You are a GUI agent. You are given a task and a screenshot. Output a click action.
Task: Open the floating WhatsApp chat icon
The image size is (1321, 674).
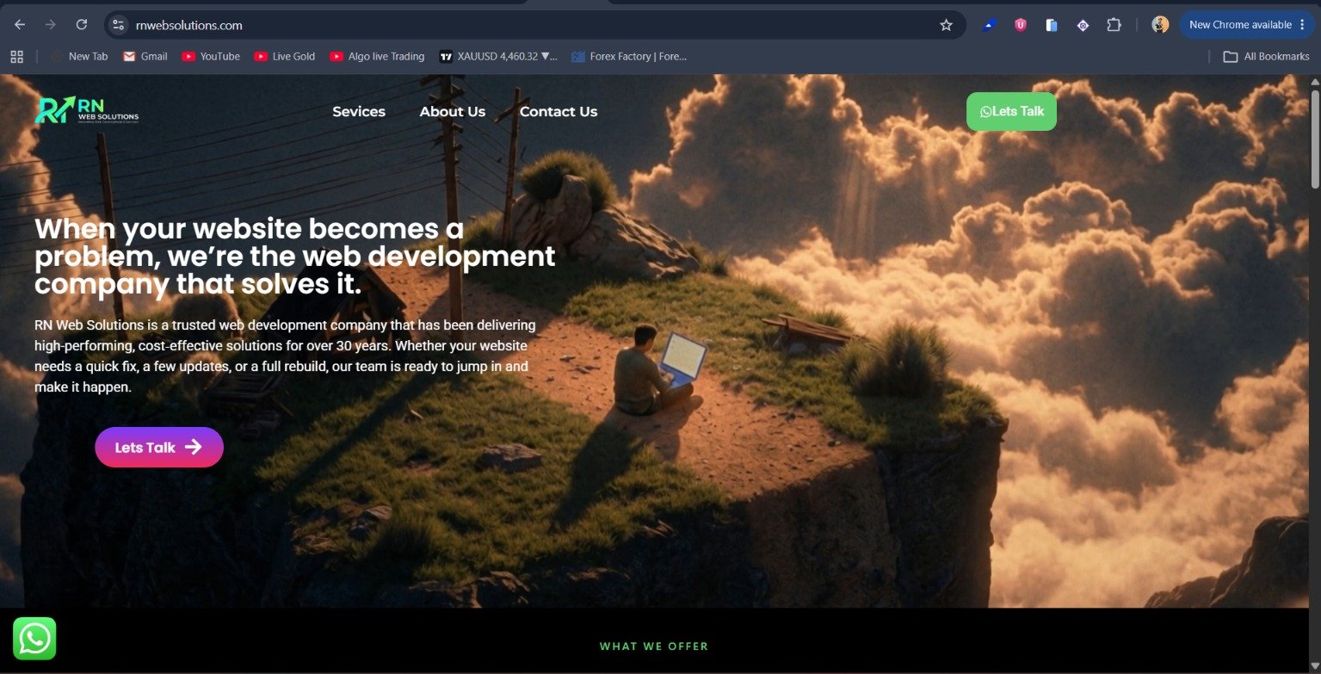[34, 639]
